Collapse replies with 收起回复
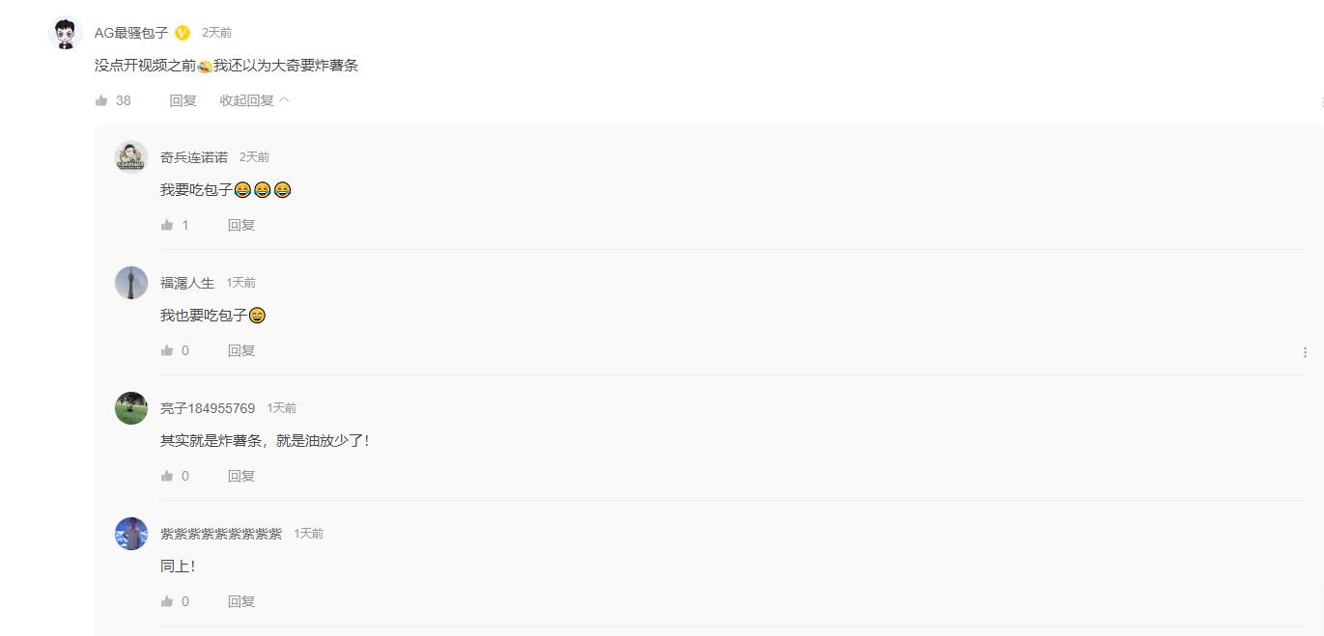The image size is (1324, 636). click(254, 100)
